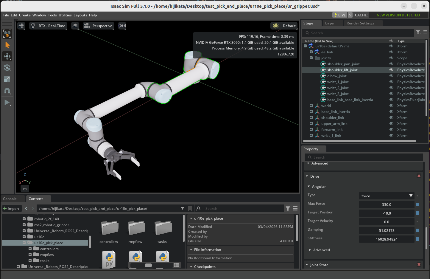Toggle visibility of ee_link prim
This screenshot has height=279, width=430.
pos(391,52)
